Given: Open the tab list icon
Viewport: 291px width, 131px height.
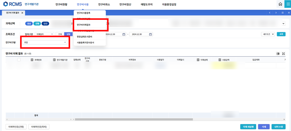Looking at the screenshot, I should [x=283, y=13].
